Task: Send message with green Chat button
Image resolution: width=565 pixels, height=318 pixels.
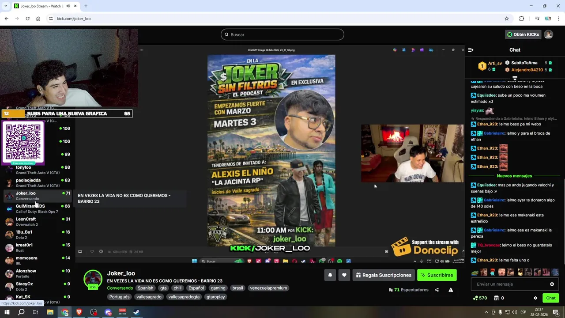Action: pos(551,298)
